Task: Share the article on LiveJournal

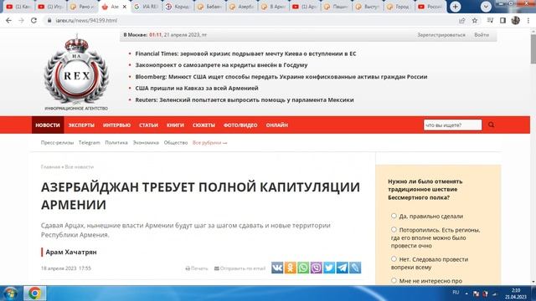Action: click(355, 268)
